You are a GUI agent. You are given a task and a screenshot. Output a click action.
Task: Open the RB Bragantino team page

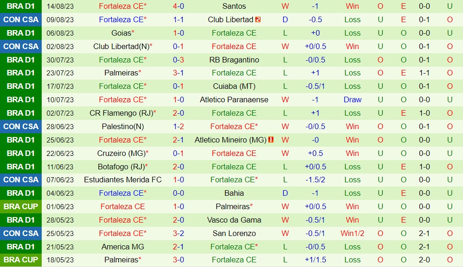[234, 60]
